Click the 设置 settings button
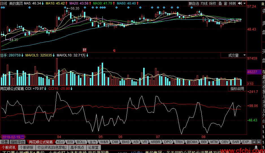 (x=5, y=142)
